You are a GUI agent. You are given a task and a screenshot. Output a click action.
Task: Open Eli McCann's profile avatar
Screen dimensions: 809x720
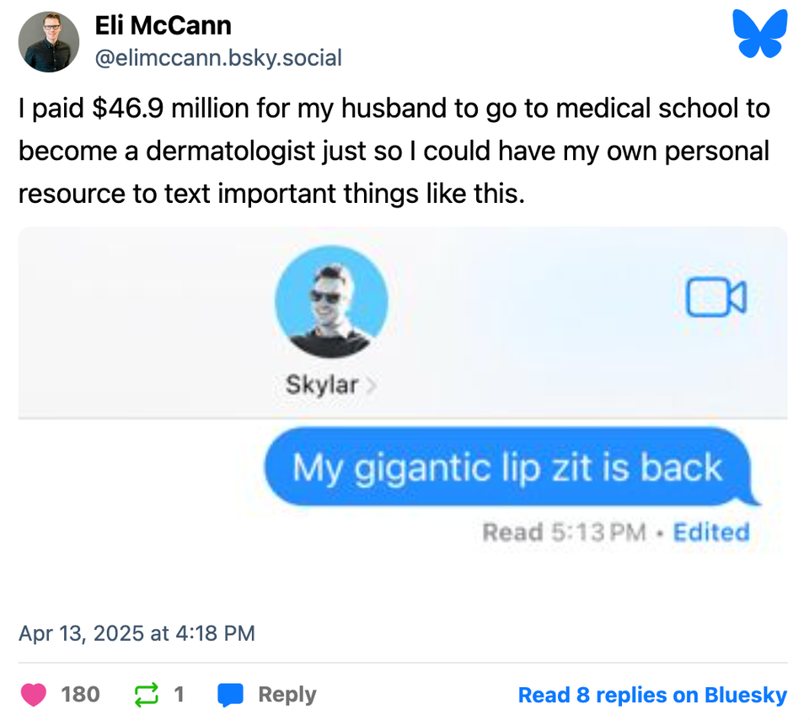click(x=49, y=42)
